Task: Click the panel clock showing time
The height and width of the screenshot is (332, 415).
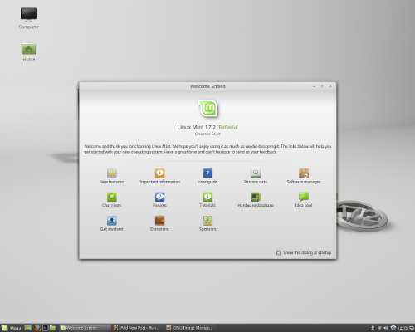Action: coord(403,328)
